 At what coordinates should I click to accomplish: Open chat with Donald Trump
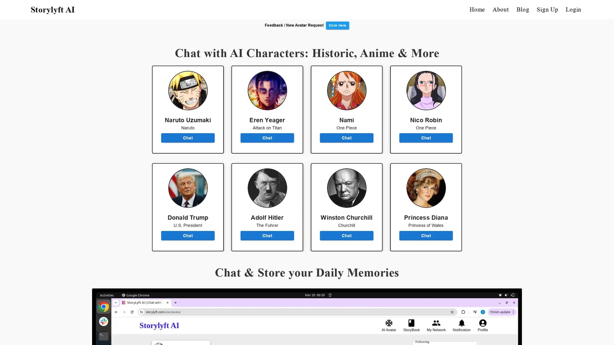(188, 236)
